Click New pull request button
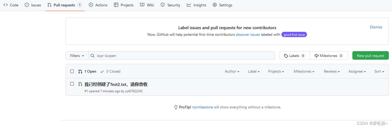392x128 pixels. (370, 56)
